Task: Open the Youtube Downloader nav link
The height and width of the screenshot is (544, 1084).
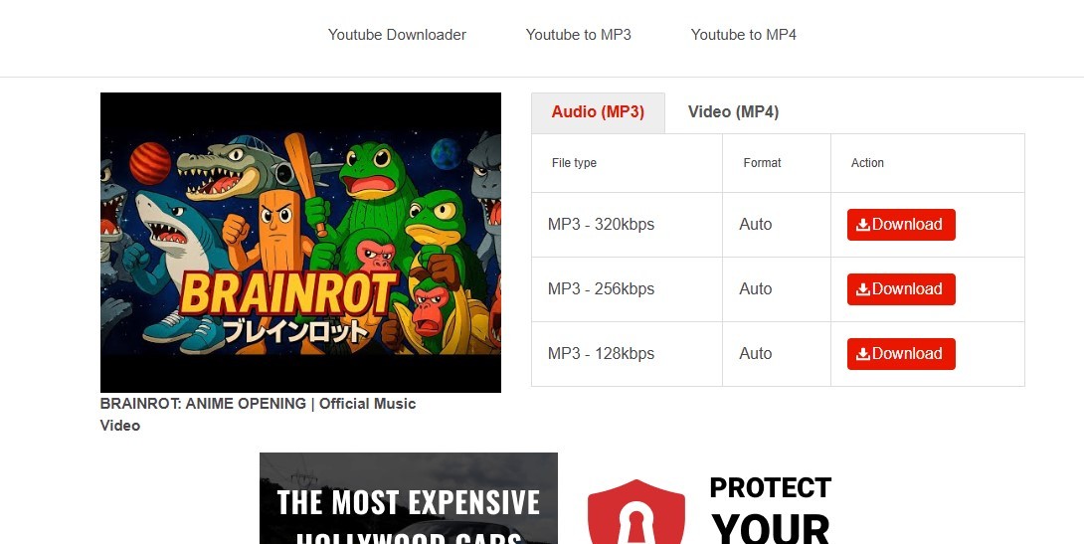Action: (x=397, y=35)
